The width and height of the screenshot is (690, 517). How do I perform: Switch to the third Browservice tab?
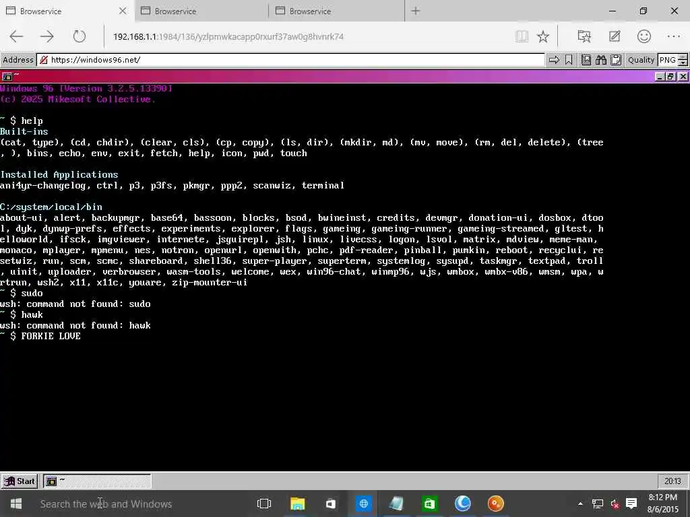pyautogui.click(x=336, y=11)
